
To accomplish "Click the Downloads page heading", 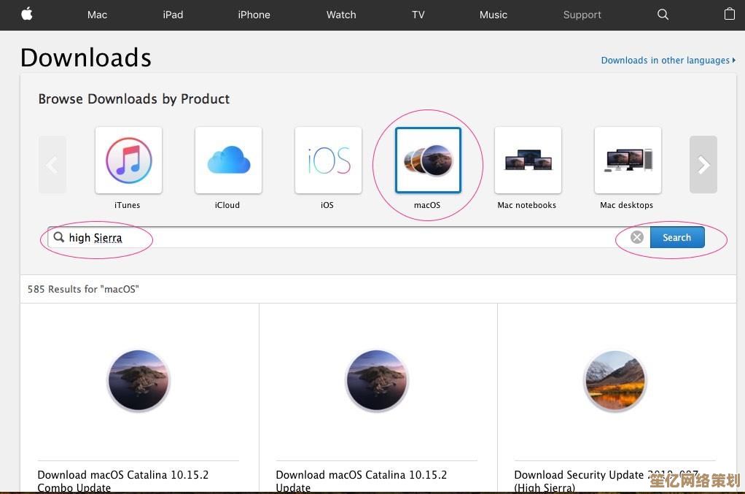I will coord(86,58).
